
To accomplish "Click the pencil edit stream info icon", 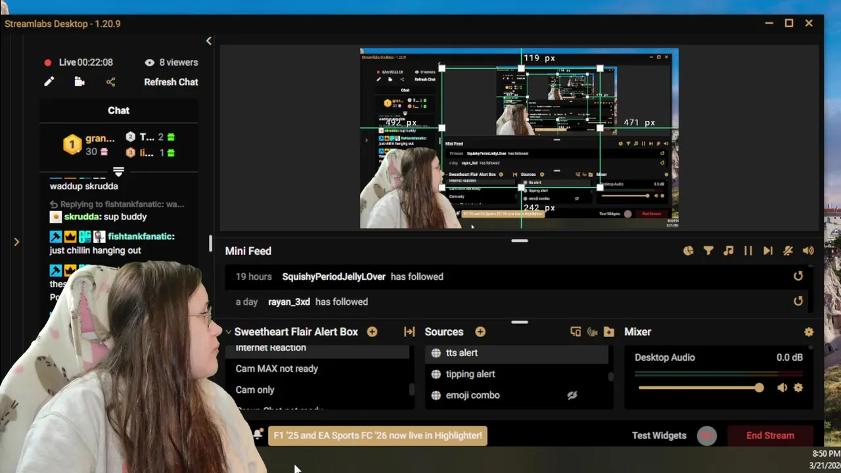I will [49, 82].
